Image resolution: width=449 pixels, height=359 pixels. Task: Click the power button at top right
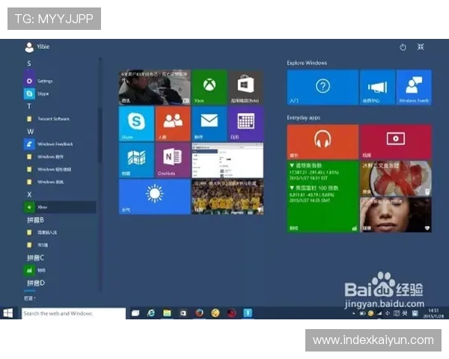click(x=403, y=47)
